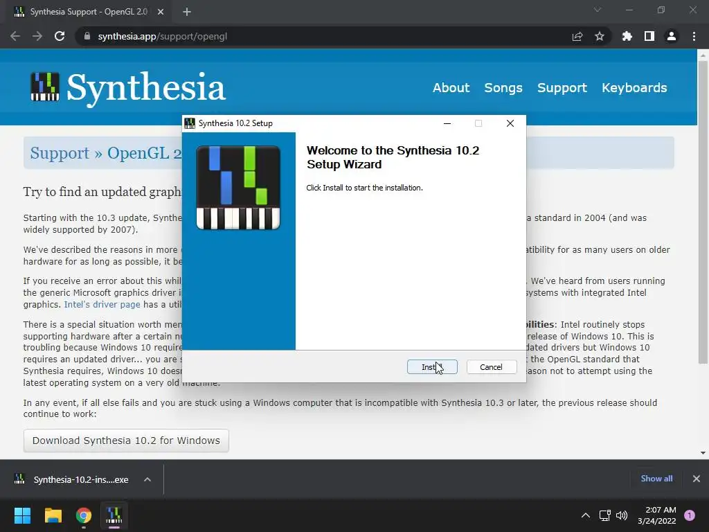Open File Explorer from the taskbar
This screenshot has width=709, height=532.
tap(53, 515)
